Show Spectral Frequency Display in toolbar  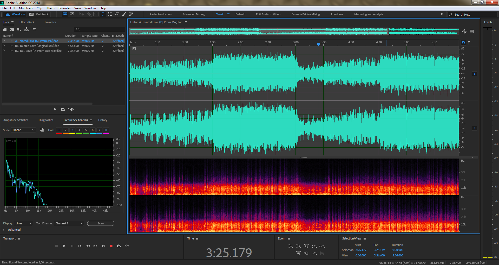(72, 14)
